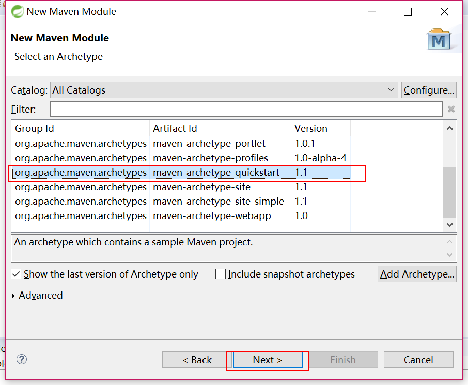
Task: Maximize the New Maven Module dialog
Action: point(408,12)
